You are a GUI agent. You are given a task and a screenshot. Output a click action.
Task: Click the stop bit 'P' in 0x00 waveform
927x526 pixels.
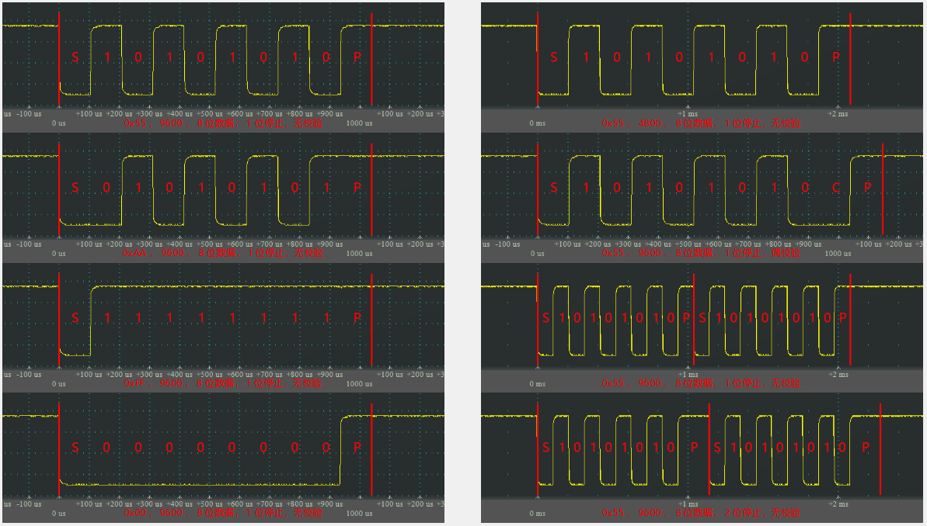(357, 448)
